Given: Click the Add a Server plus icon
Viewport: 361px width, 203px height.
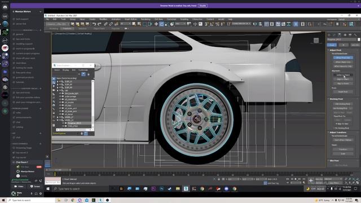Looking at the screenshot, I should coord(5,103).
